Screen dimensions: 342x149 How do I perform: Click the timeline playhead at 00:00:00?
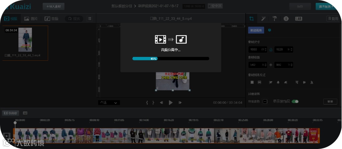click(15, 123)
